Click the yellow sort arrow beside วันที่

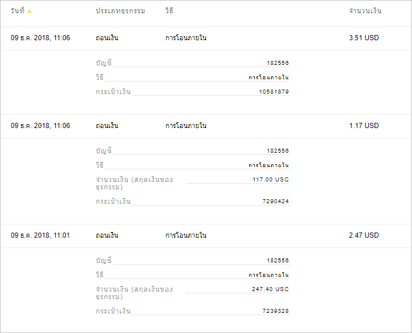29,11
